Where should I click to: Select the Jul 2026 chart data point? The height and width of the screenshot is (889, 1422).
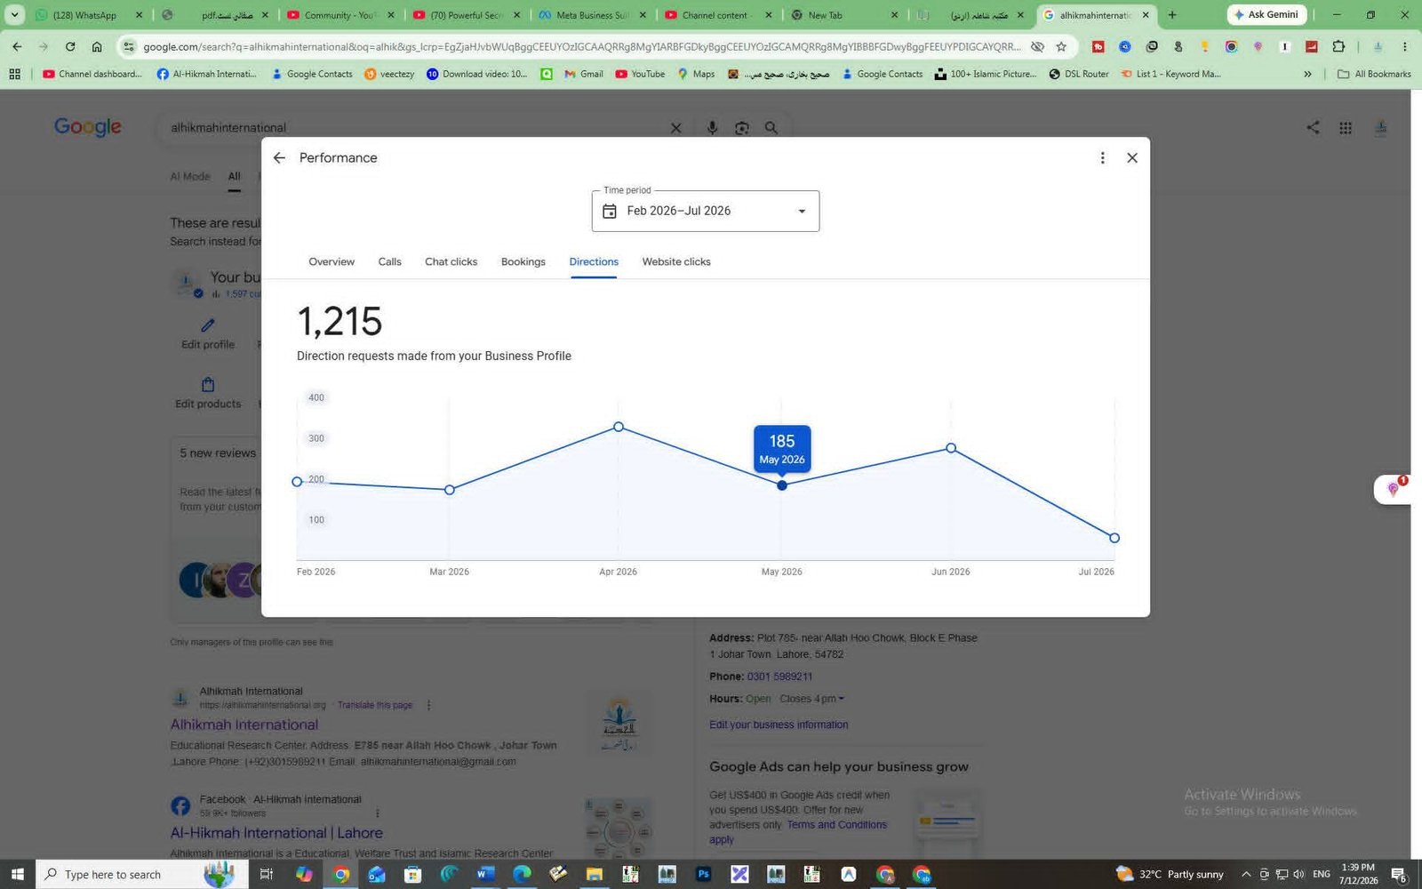pyautogui.click(x=1114, y=538)
